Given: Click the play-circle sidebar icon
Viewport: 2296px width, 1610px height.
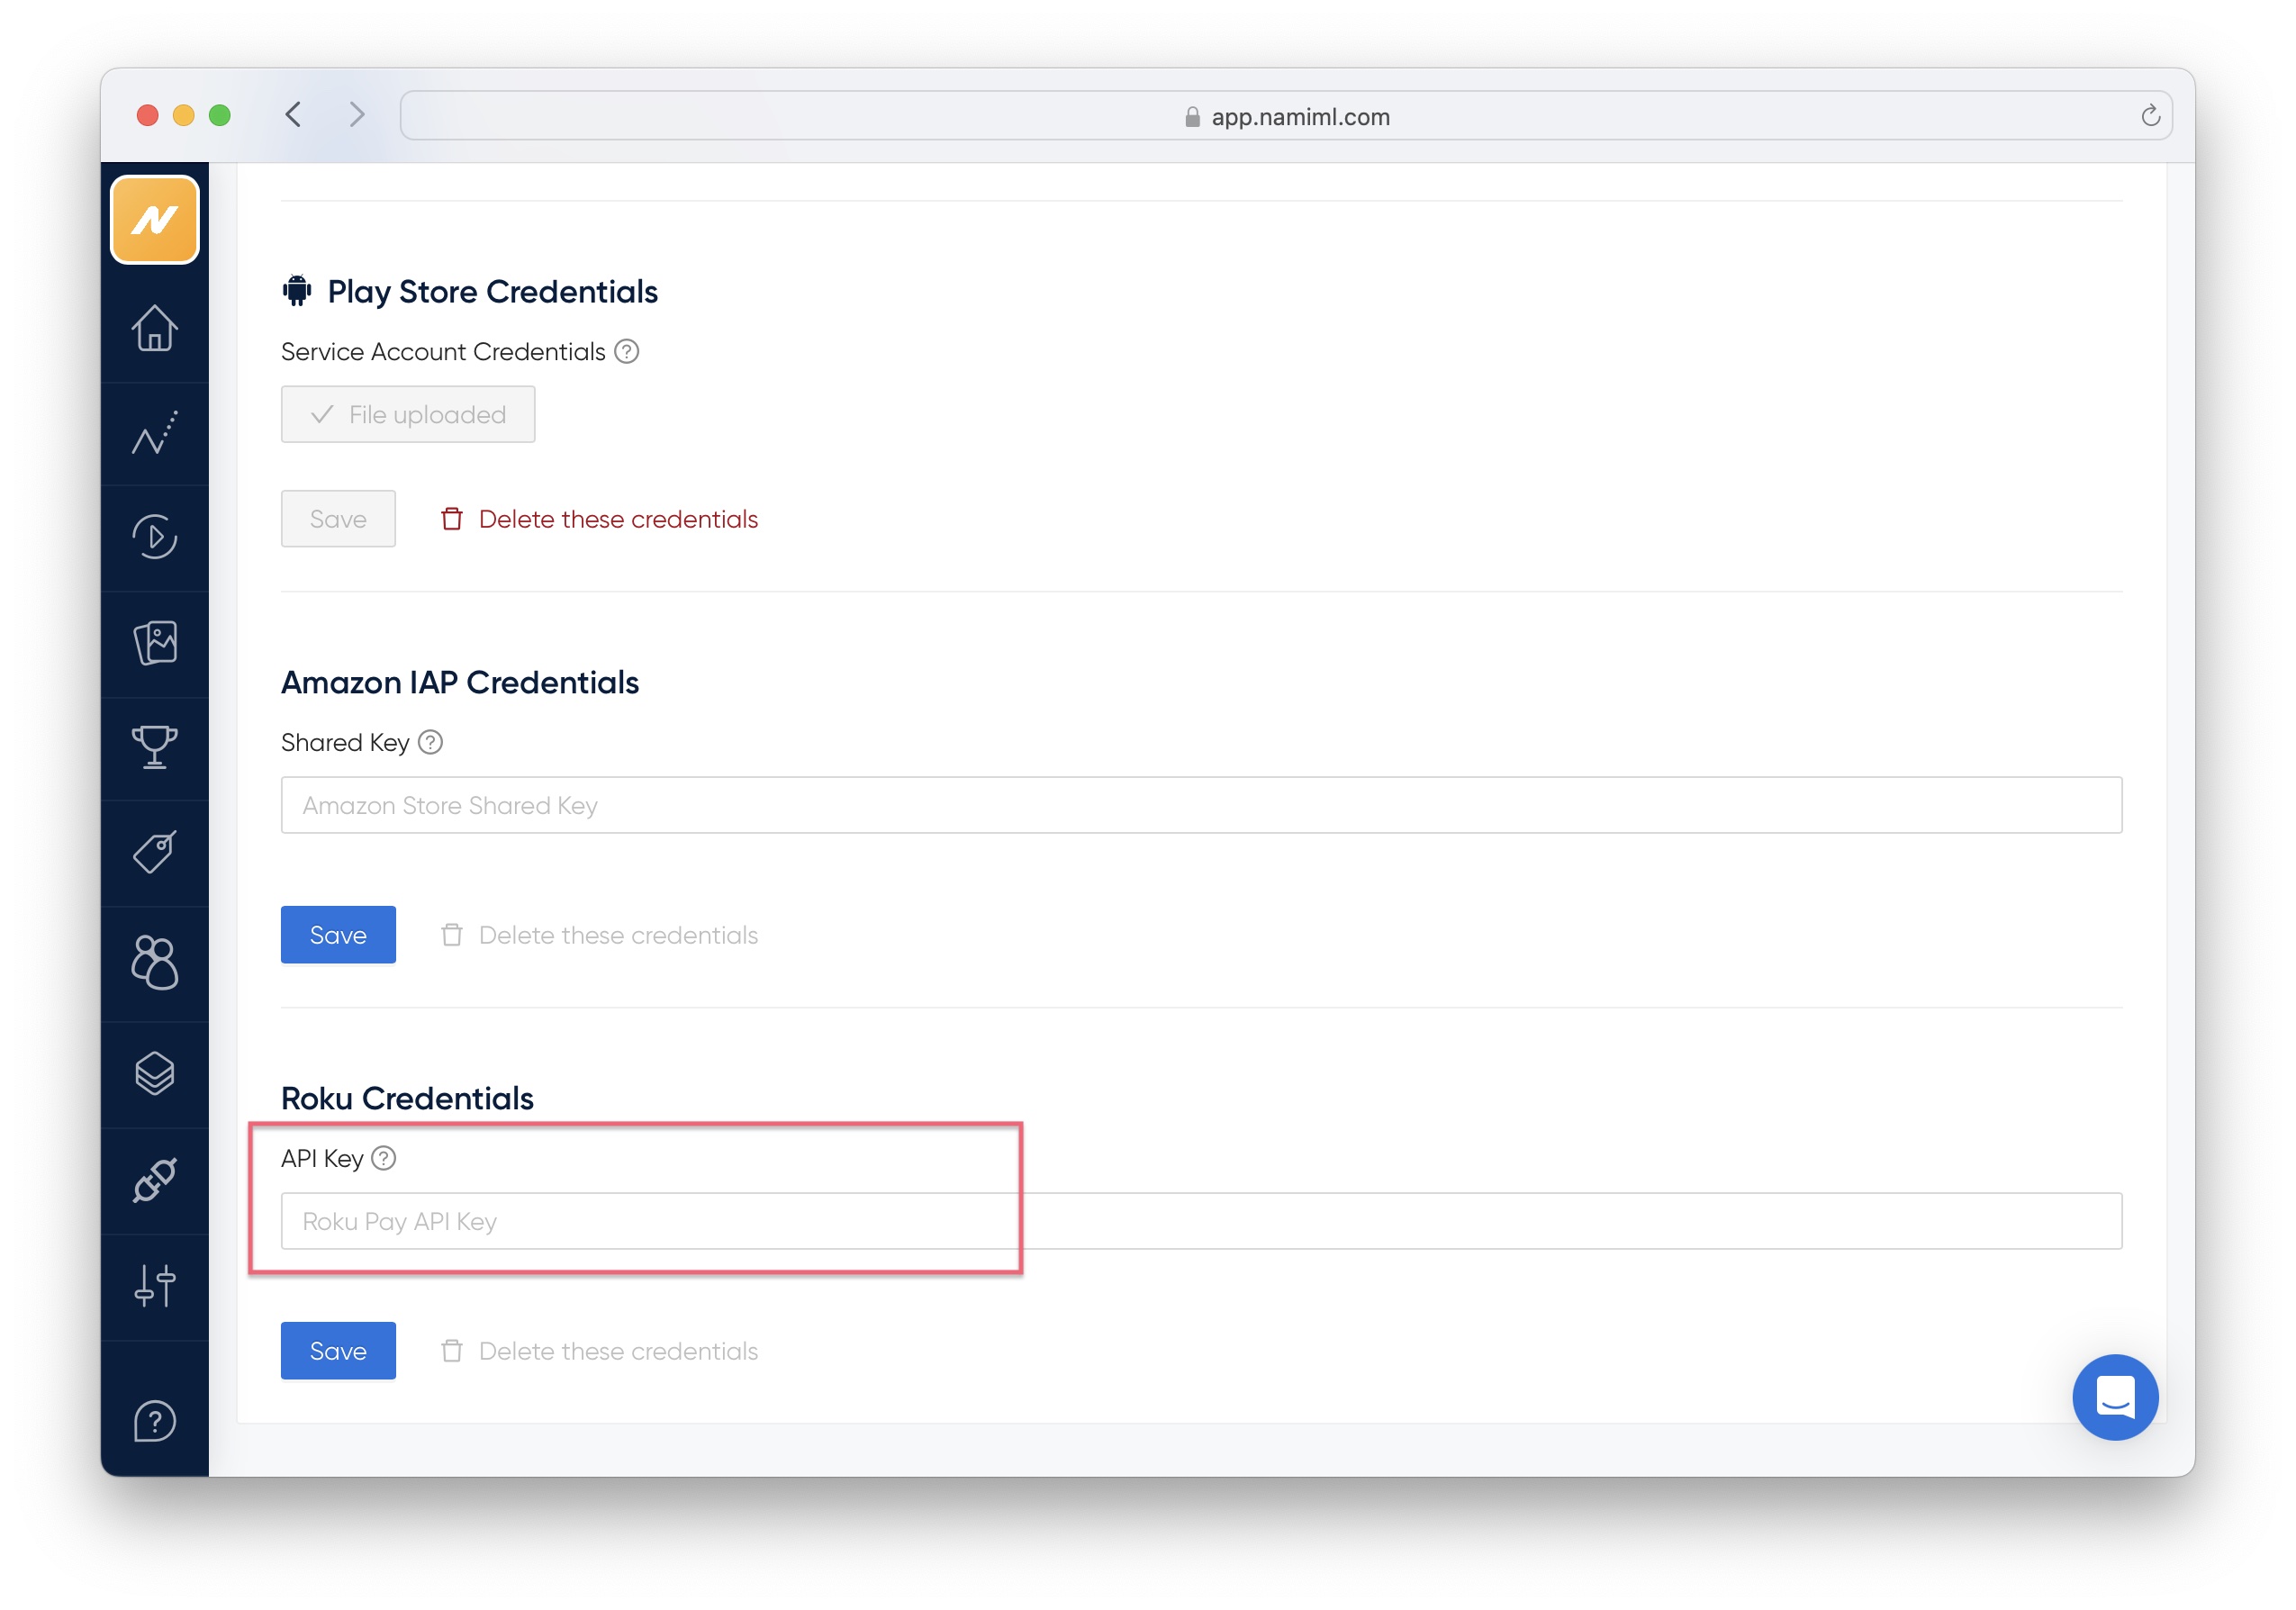Looking at the screenshot, I should pos(155,537).
